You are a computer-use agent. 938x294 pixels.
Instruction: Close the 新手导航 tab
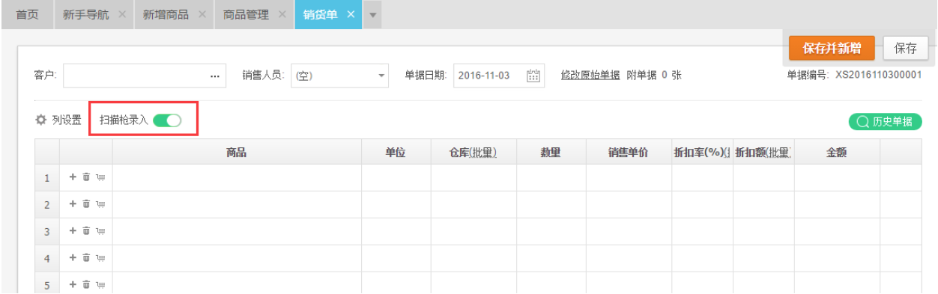[122, 15]
